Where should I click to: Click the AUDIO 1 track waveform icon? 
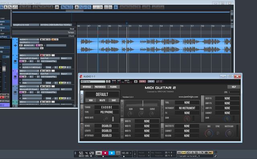point(15,45)
